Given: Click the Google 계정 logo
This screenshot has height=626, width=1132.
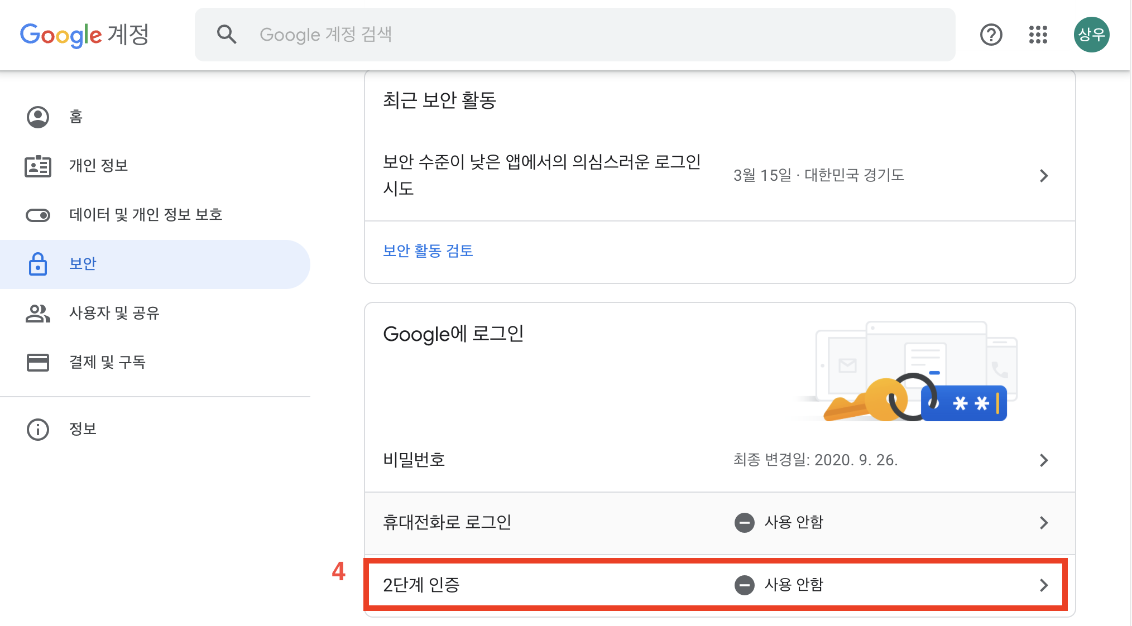Looking at the screenshot, I should (x=84, y=35).
